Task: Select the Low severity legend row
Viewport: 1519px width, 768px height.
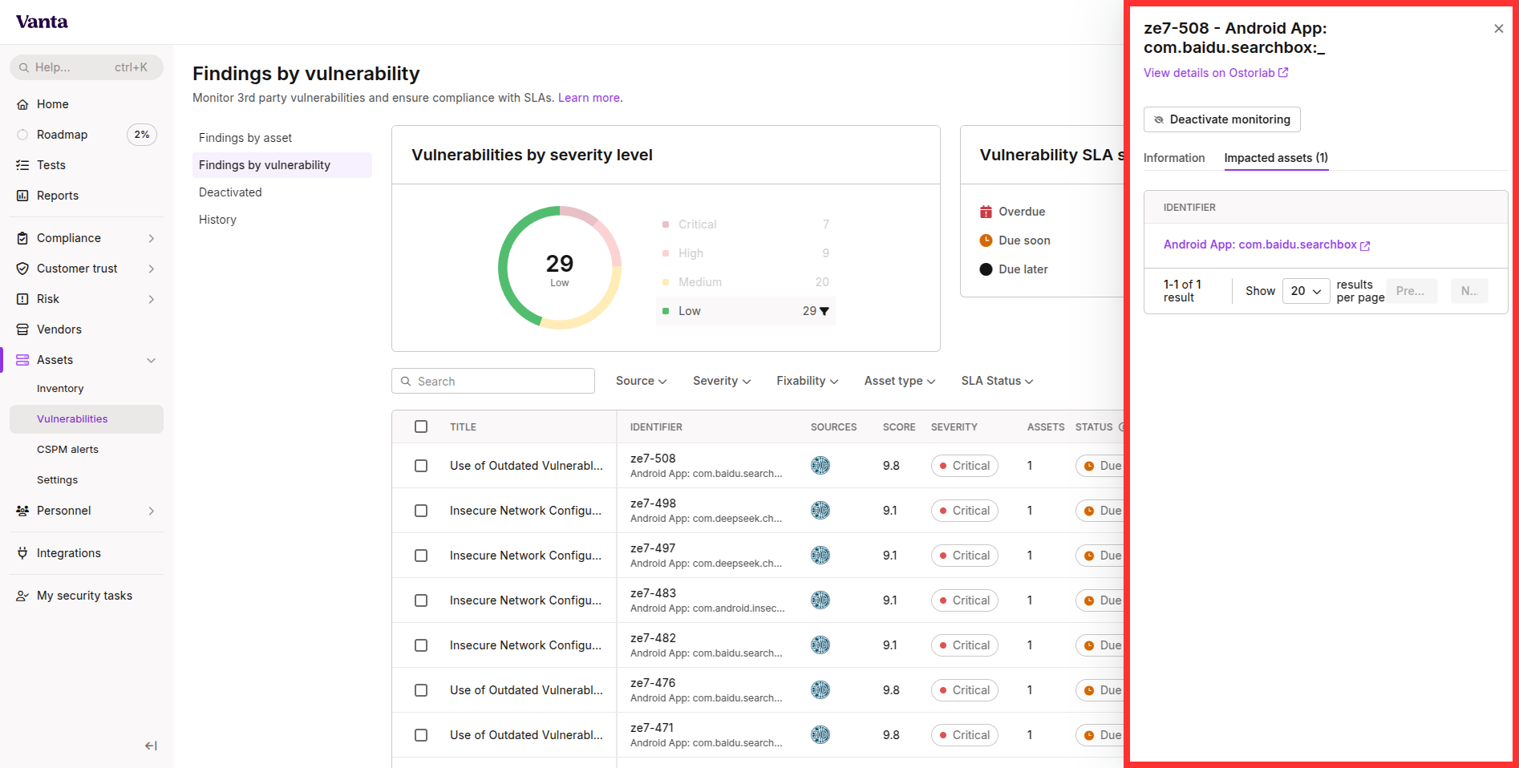Action: [745, 311]
